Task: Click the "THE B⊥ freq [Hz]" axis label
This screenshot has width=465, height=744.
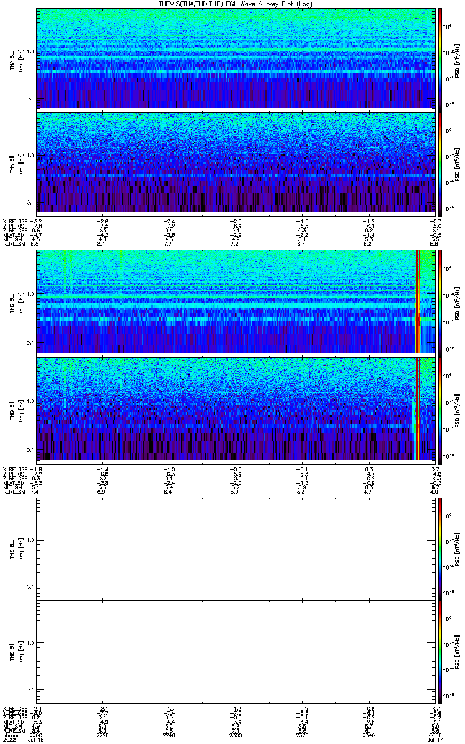Action: click(15, 548)
